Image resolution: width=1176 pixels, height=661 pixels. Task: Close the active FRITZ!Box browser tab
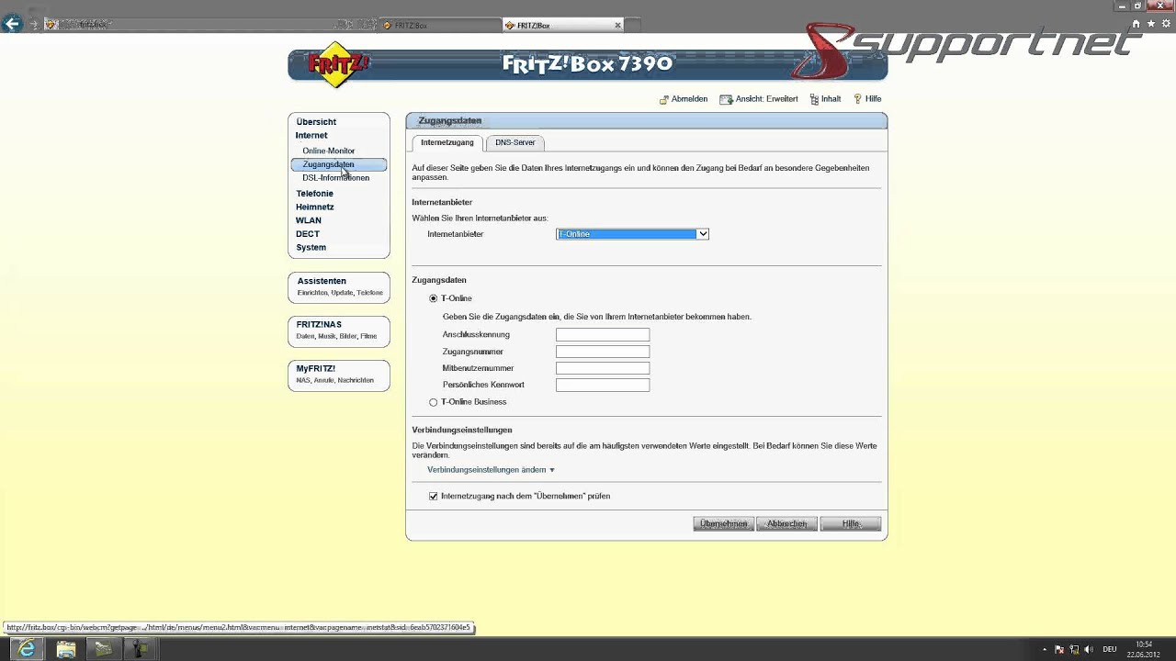click(618, 25)
